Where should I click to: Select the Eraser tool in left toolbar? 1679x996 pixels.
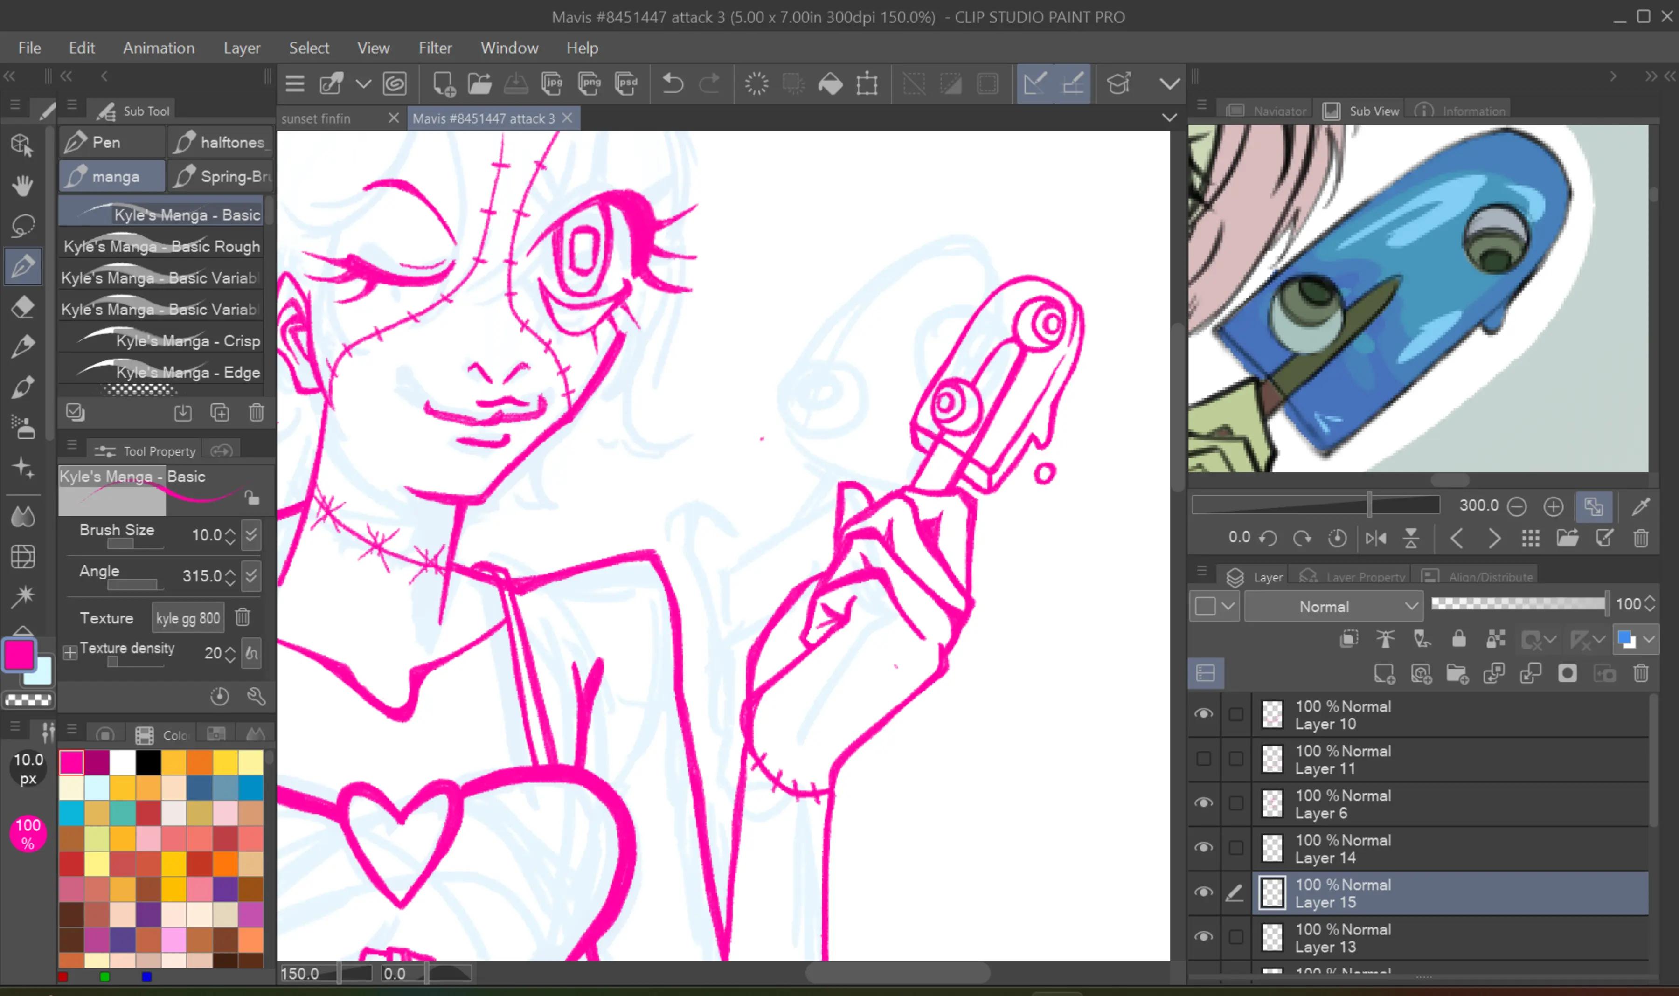coord(23,307)
